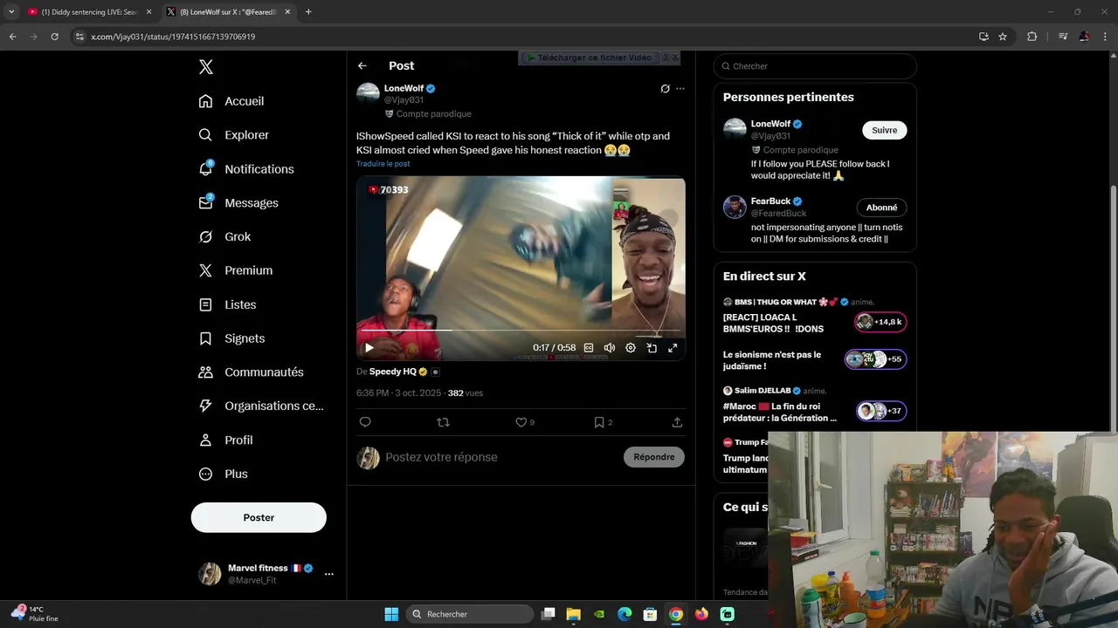Screen dimensions: 1118x628
Task: Open the post's three-dot more menu
Action: [x=680, y=89]
